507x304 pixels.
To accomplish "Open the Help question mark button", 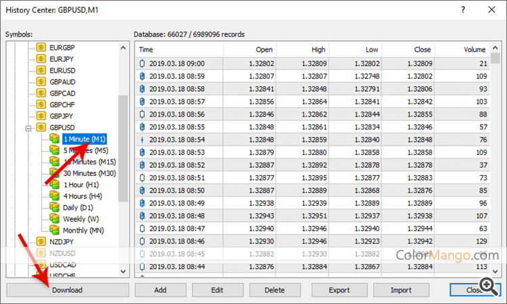I will (463, 10).
